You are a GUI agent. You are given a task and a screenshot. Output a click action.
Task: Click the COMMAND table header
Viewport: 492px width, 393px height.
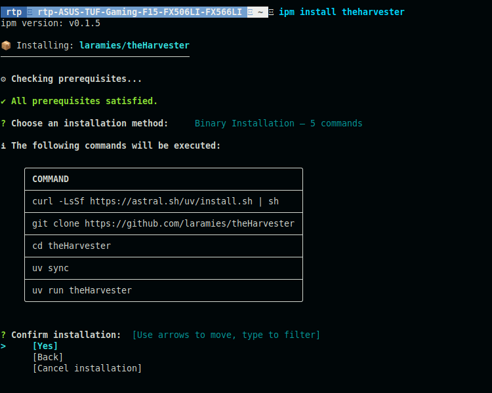point(51,179)
